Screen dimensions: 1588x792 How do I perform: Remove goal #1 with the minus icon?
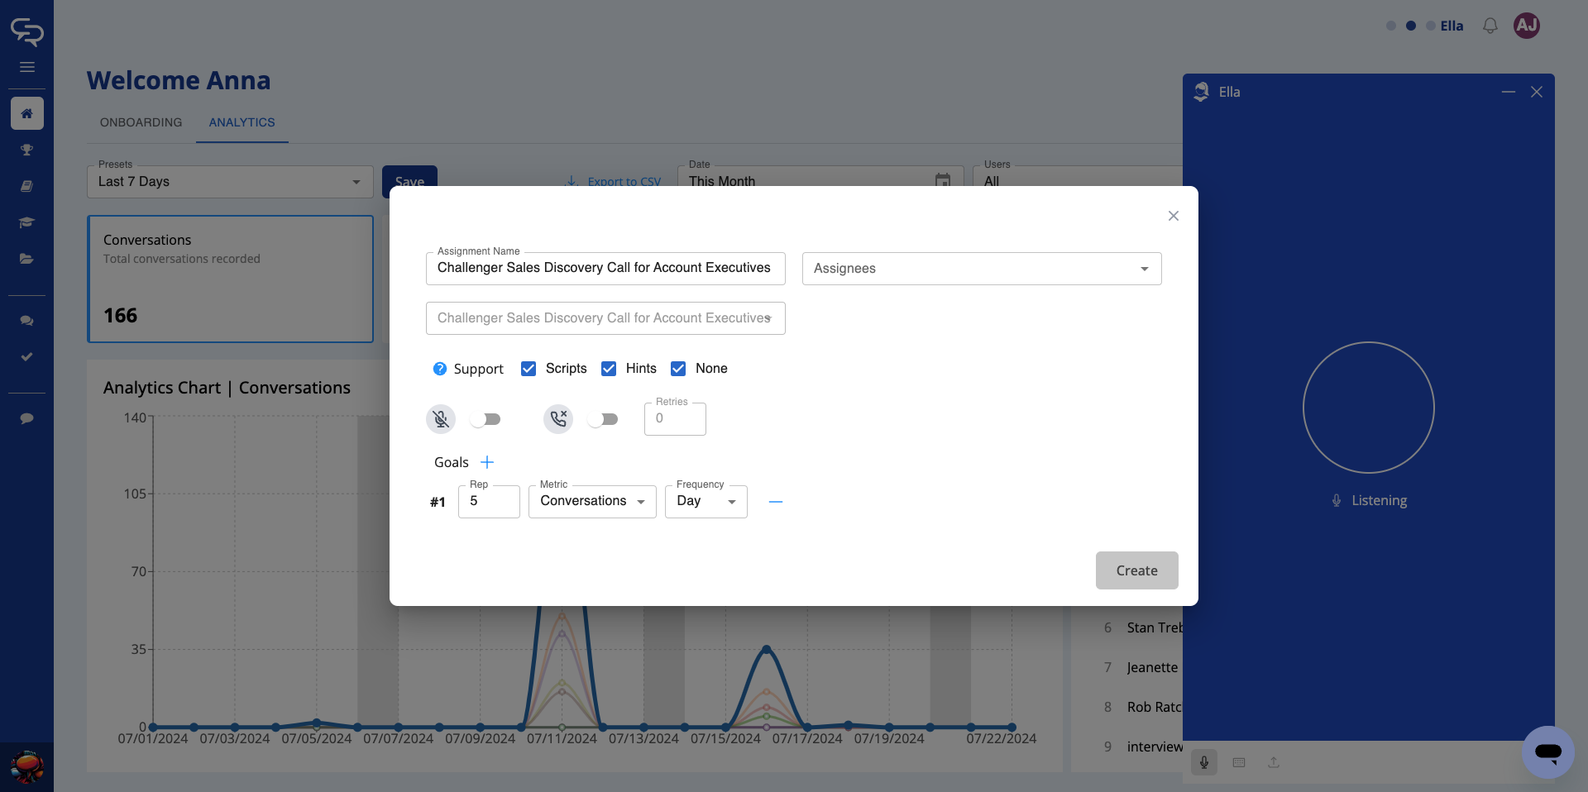775,502
